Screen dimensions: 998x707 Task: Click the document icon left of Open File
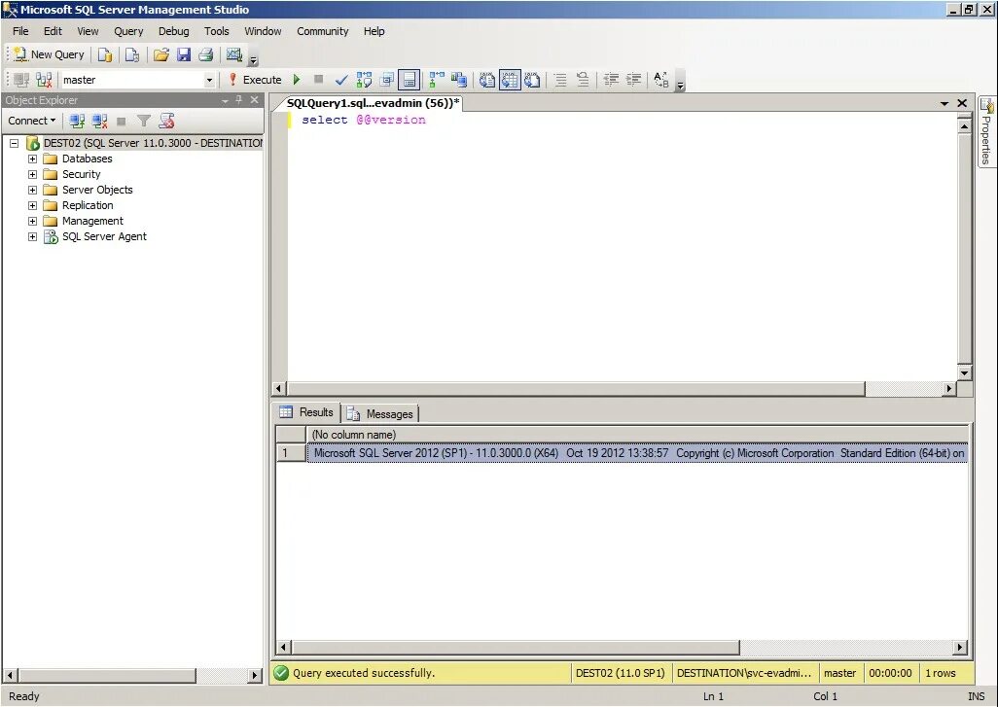pyautogui.click(x=131, y=54)
